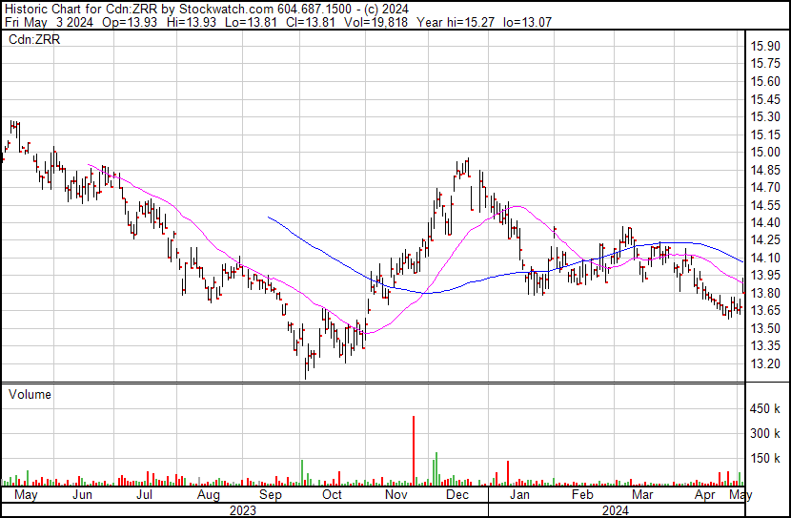Select the Mar month label
791x518 pixels.
[x=642, y=495]
